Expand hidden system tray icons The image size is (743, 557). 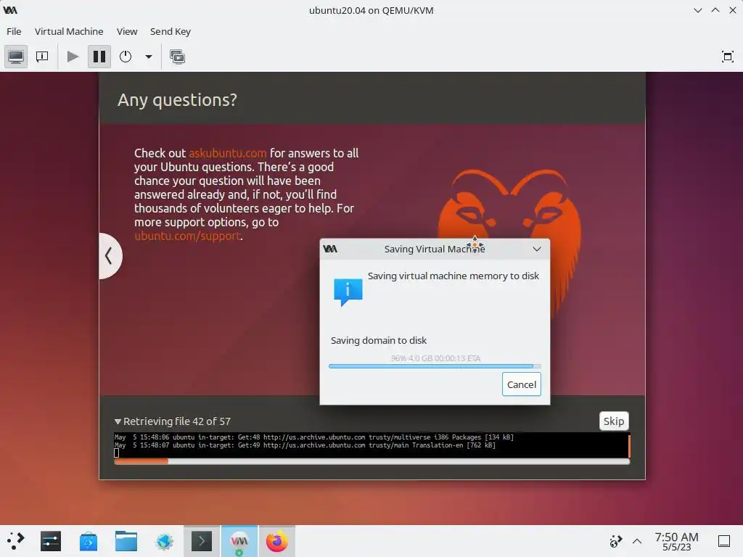637,541
